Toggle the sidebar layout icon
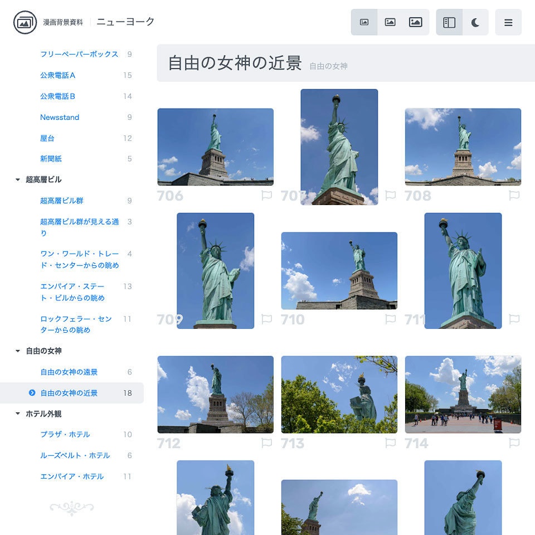 pyautogui.click(x=450, y=21)
